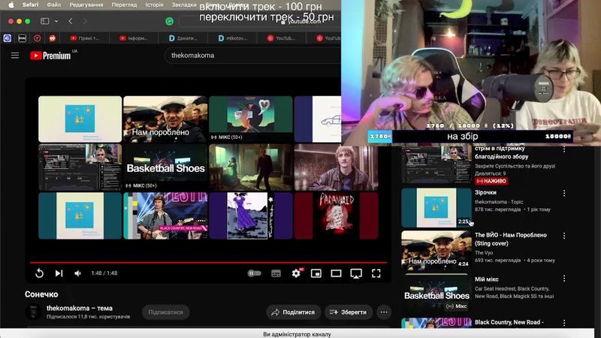Open the YouTube hamburger guide menu

click(x=15, y=56)
